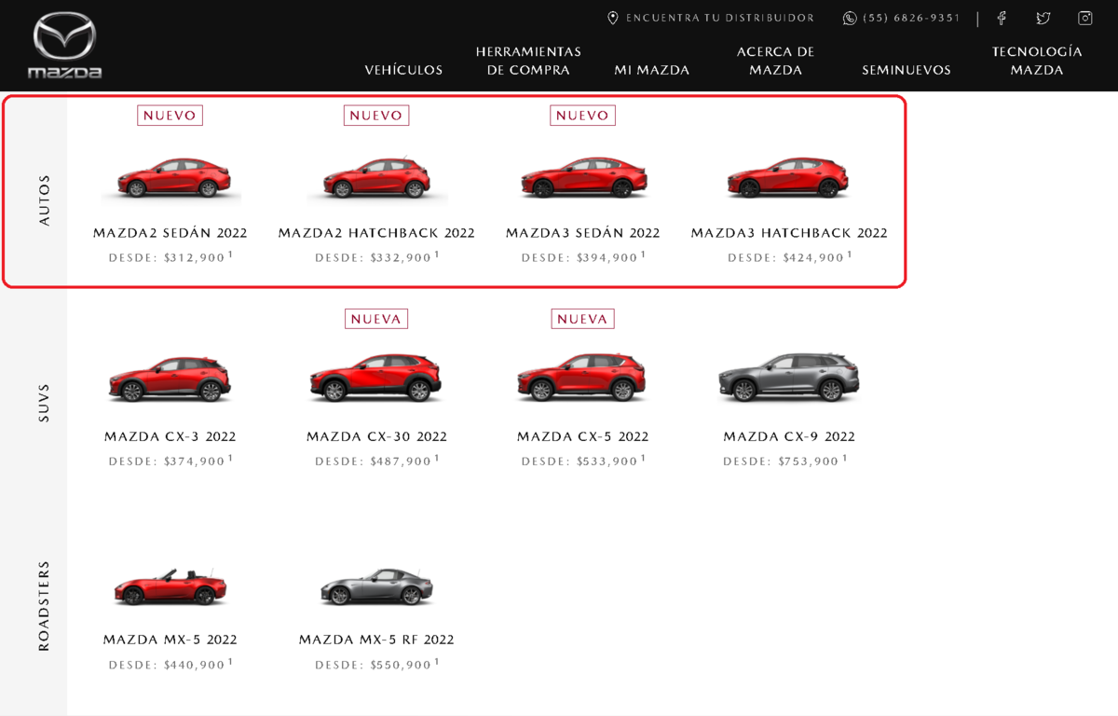The height and width of the screenshot is (716, 1118).
Task: Open Mazda MX-5 RF 2022 title link
Action: [376, 640]
